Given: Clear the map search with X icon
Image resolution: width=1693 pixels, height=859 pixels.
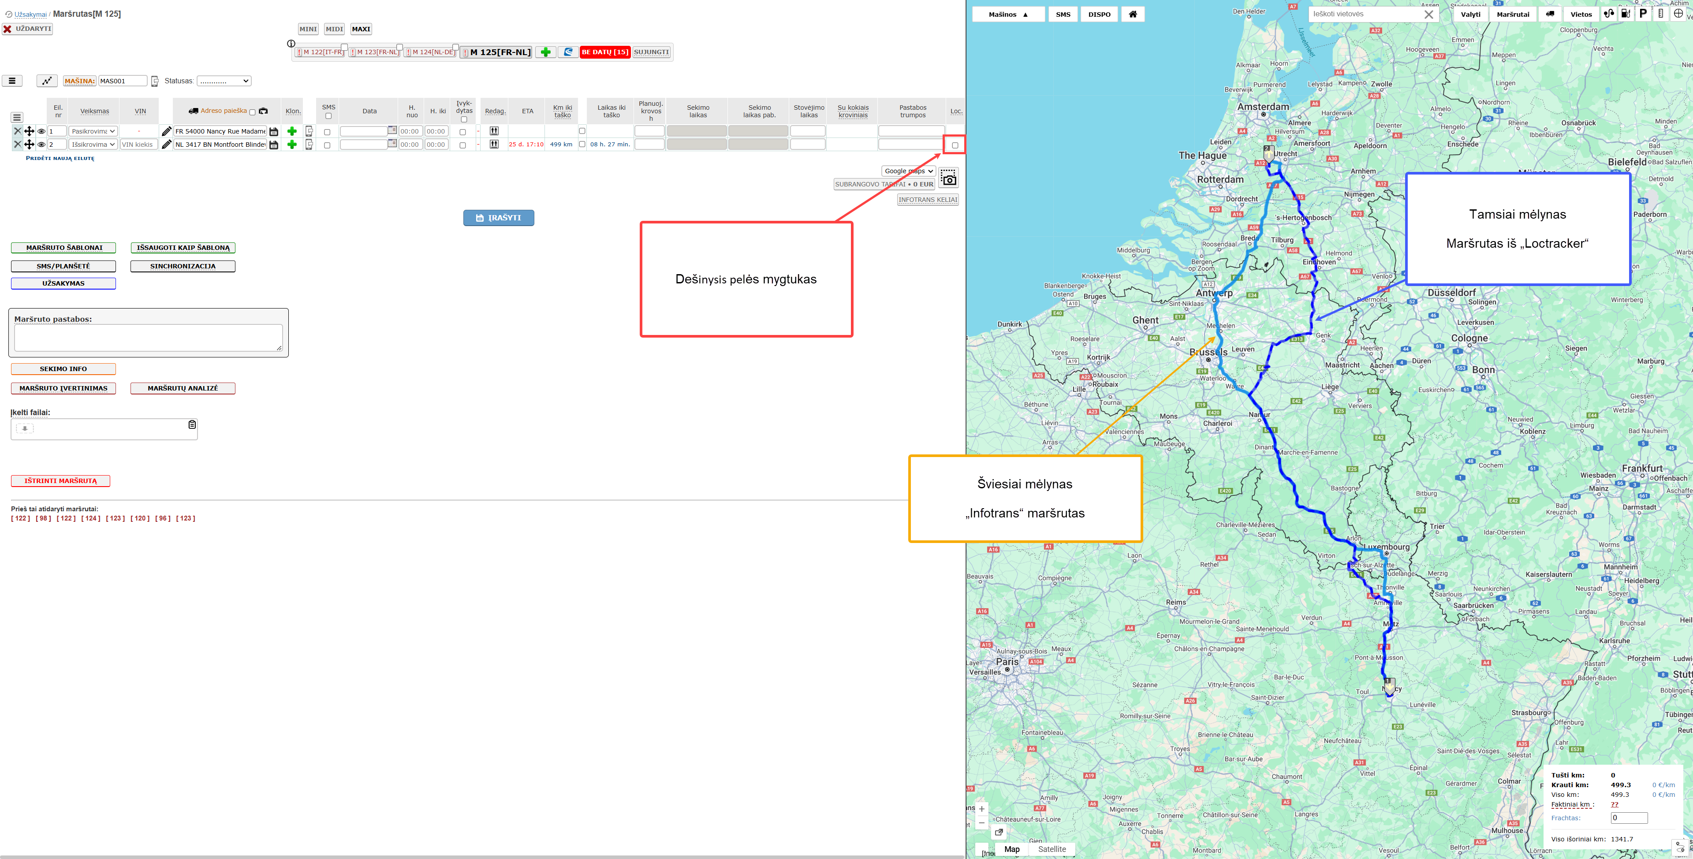Looking at the screenshot, I should (1429, 15).
